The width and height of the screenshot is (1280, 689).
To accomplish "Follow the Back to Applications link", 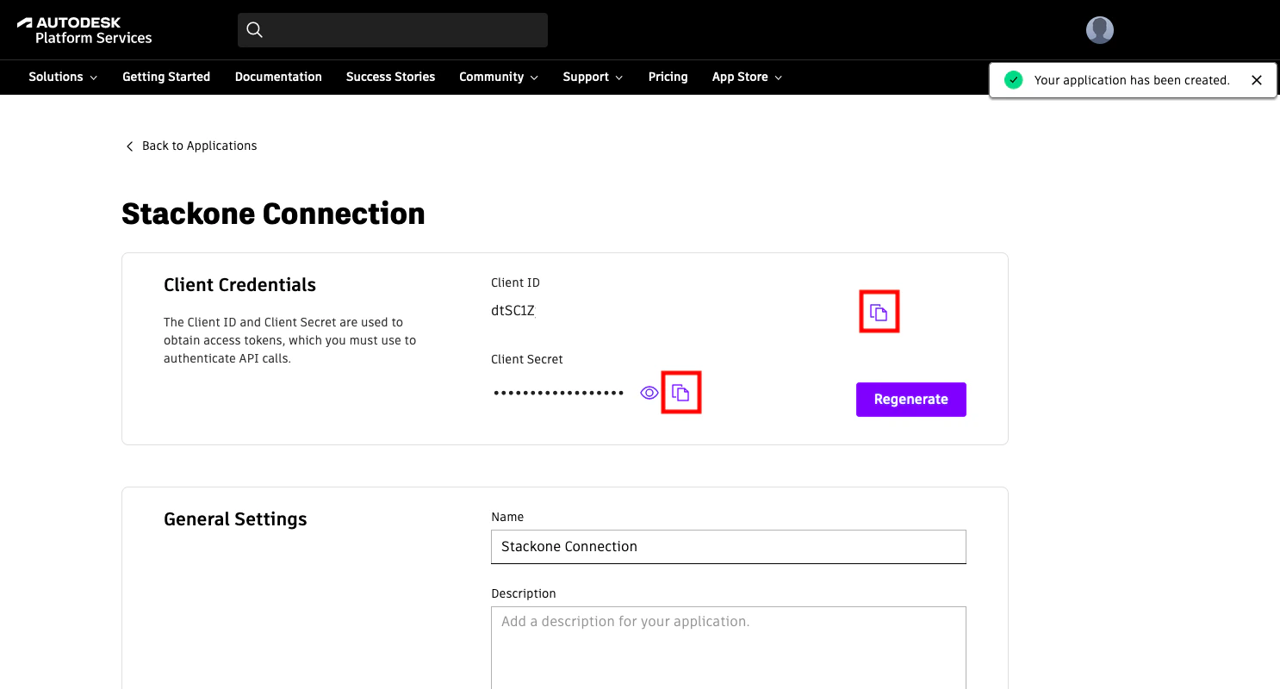I will point(200,146).
